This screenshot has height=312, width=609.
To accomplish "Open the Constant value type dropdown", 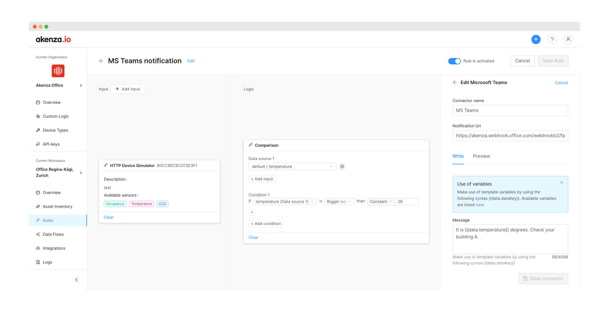I will pyautogui.click(x=381, y=202).
